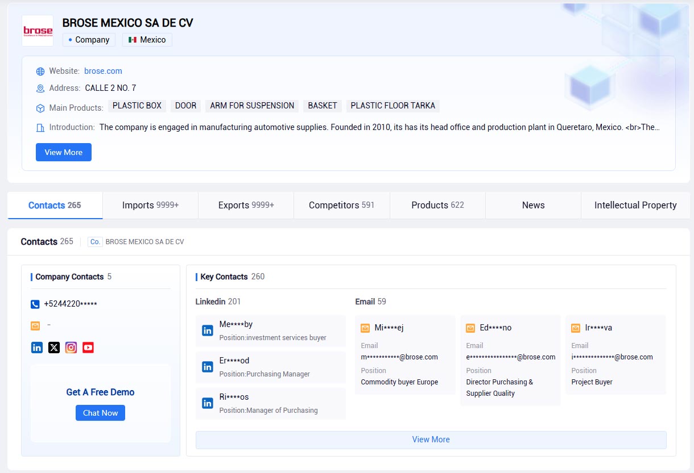Click the BROSE MEXICO SA DE CV title
The height and width of the screenshot is (473, 694).
pos(128,23)
